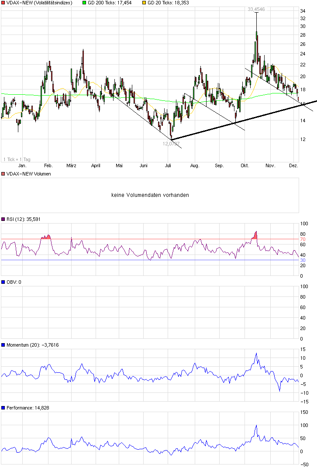Click the 'OBV: 0' label

(14, 282)
